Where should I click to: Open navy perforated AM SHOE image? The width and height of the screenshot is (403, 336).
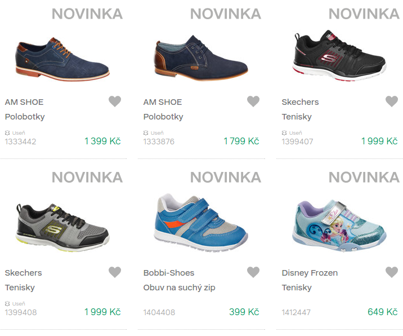coord(62,58)
